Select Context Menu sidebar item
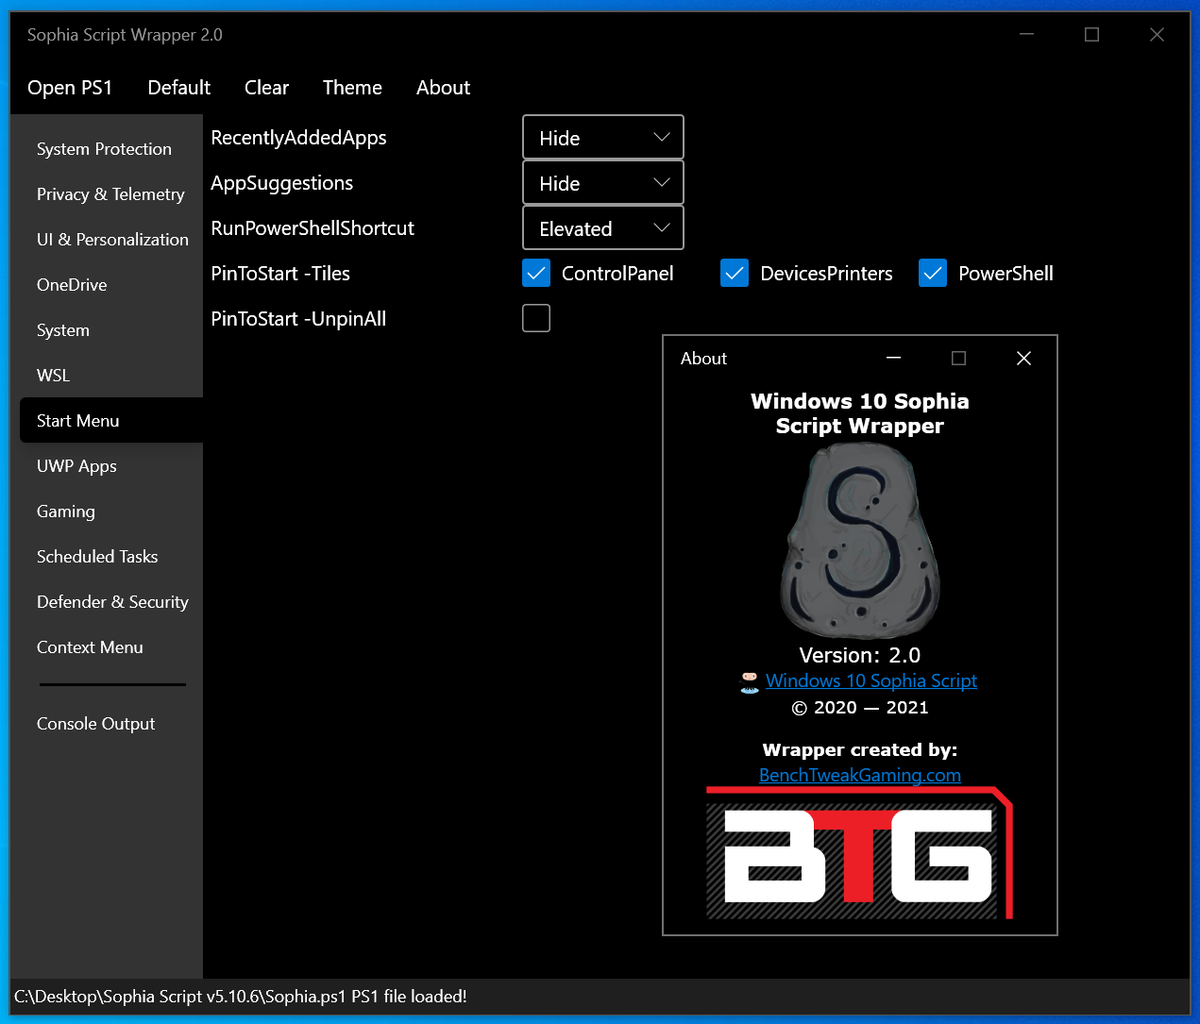Viewport: 1200px width, 1024px height. 111,647
